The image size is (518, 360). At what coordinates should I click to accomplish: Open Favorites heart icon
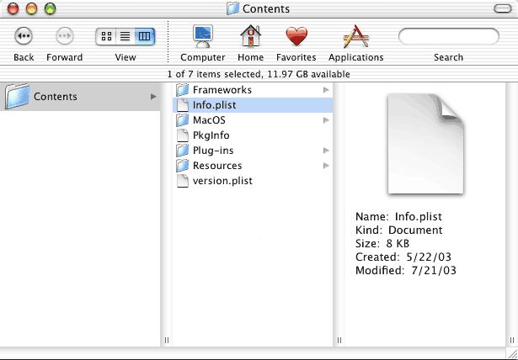click(296, 37)
